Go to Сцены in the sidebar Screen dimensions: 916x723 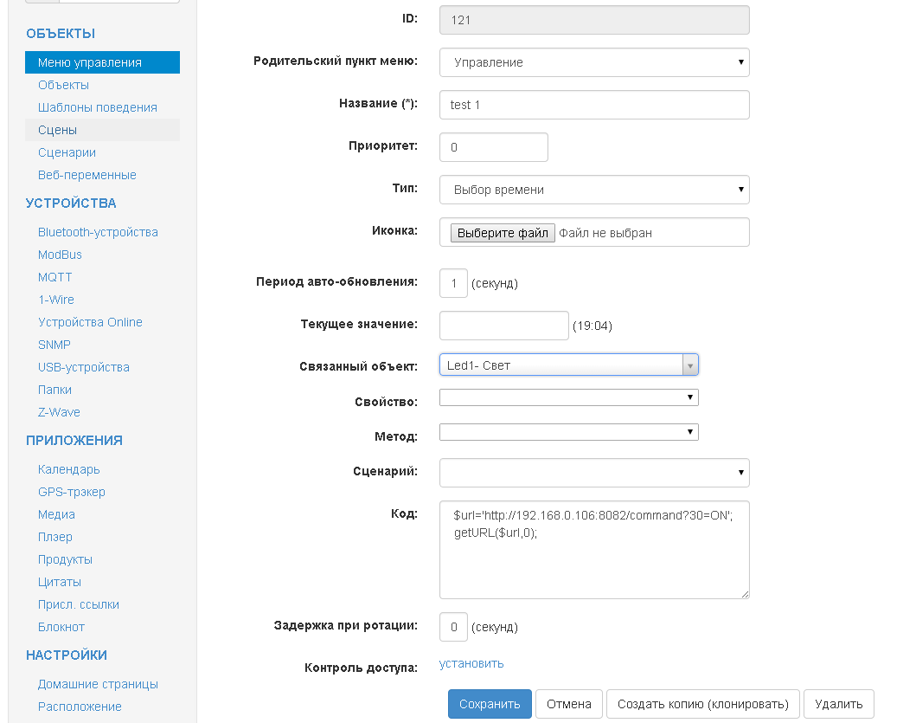[x=57, y=130]
